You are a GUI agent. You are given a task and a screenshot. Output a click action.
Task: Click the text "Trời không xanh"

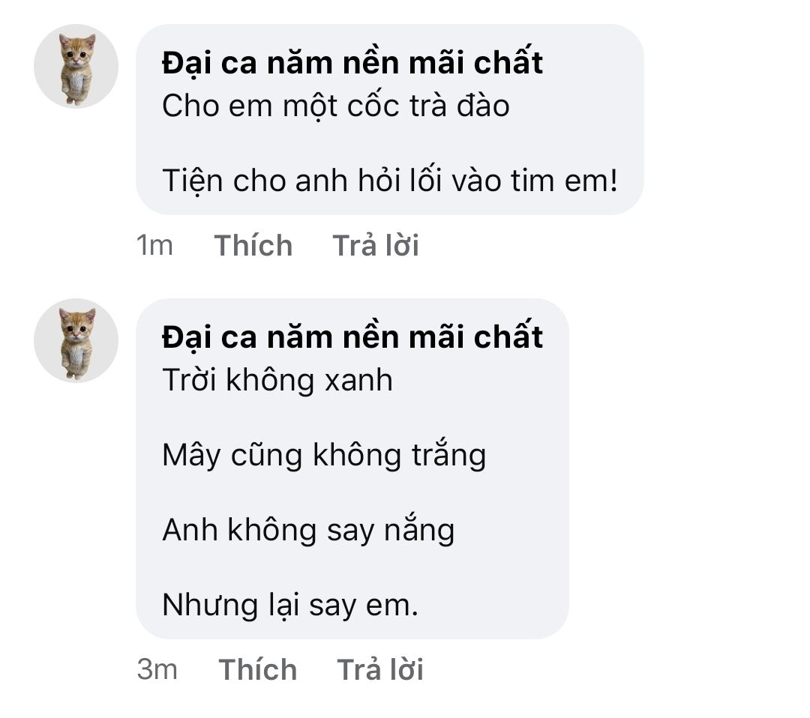(x=277, y=381)
